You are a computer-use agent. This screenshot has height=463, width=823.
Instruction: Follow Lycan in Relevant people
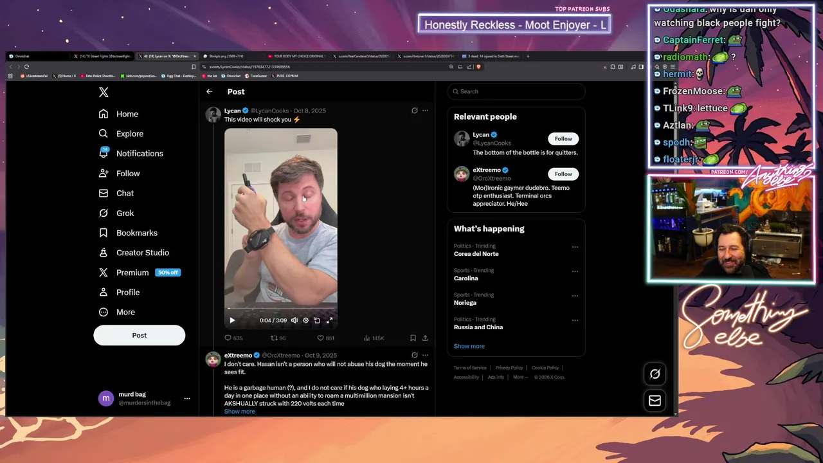[x=563, y=139]
